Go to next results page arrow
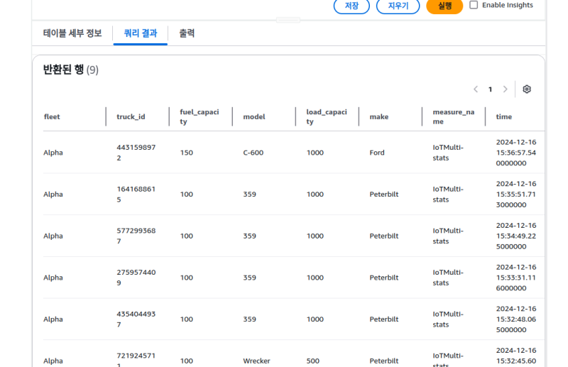 pyautogui.click(x=506, y=89)
